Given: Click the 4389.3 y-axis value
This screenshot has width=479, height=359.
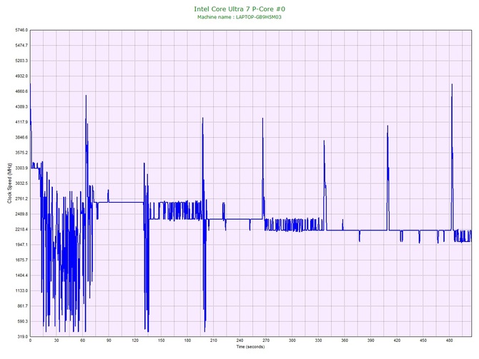Looking at the screenshot, I should (21, 107).
